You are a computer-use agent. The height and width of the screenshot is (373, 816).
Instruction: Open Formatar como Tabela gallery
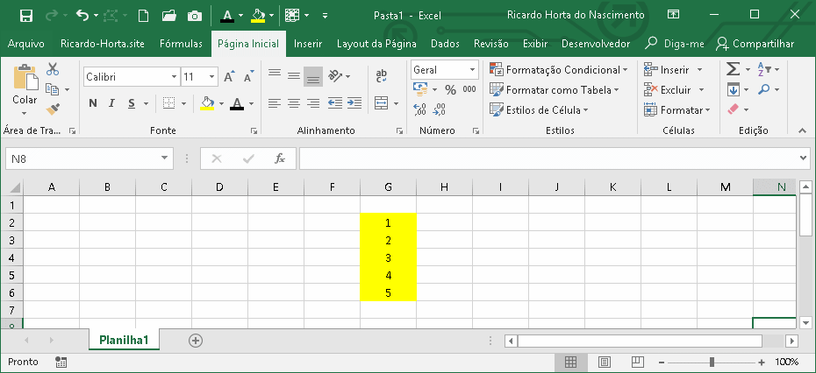[555, 90]
